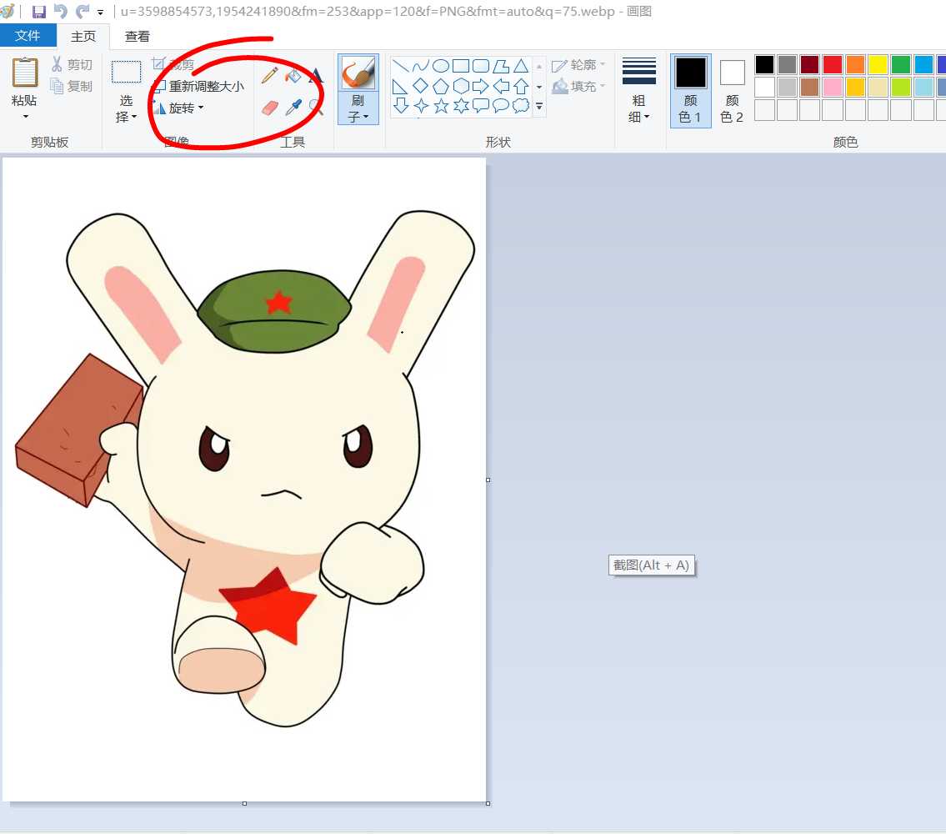Choose the Six-point star shape
The height and width of the screenshot is (834, 946).
[x=461, y=106]
